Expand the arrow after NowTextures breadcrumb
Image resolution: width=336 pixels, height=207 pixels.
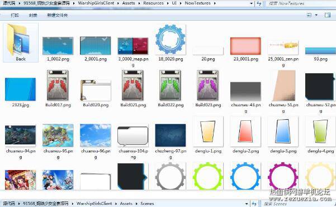(215, 3)
